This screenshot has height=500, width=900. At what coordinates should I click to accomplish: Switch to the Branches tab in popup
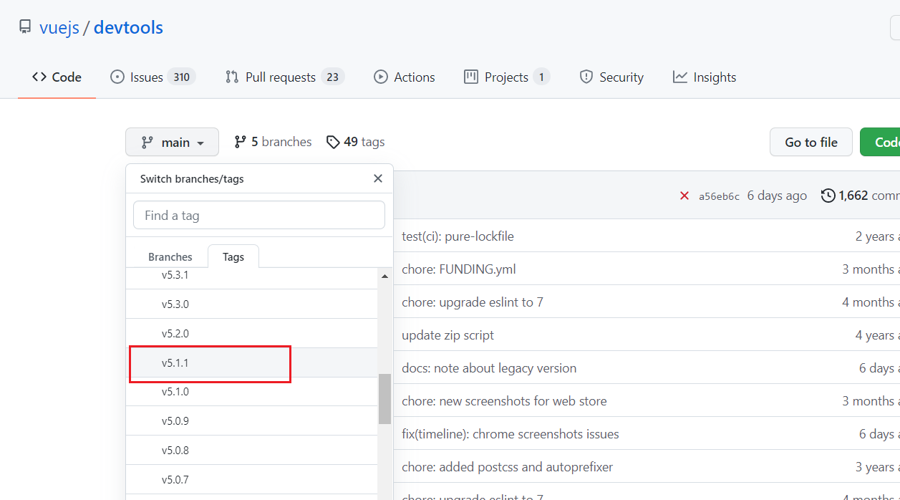(x=170, y=256)
